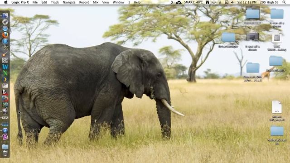Open GarageBand guitar icon in dock

click(x=5, y=54)
